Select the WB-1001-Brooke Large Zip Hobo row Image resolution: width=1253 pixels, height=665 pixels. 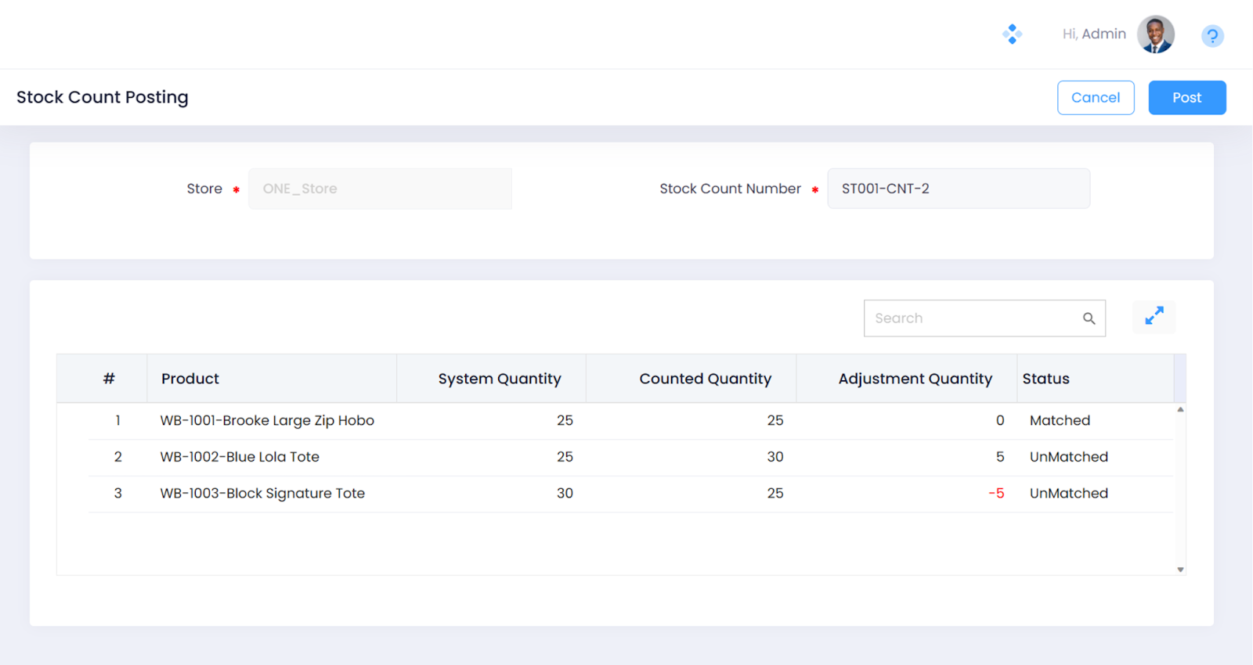click(267, 421)
